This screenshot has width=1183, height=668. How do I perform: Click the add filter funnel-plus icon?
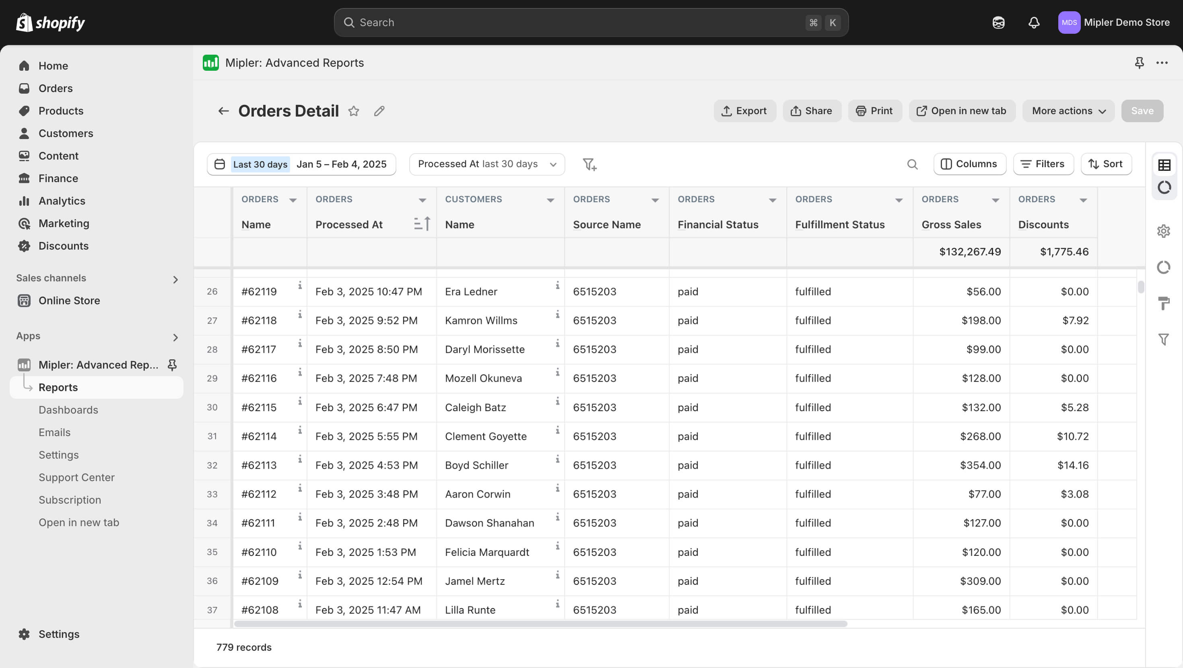589,164
